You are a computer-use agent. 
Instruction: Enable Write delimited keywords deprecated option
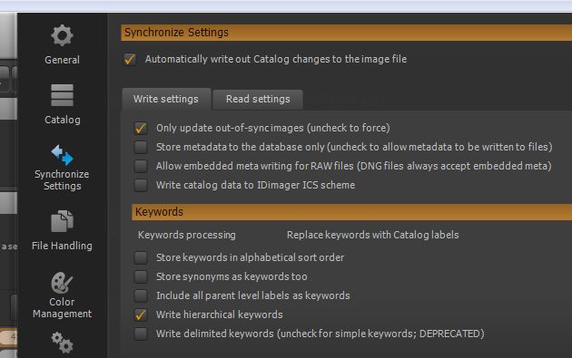pyautogui.click(x=141, y=334)
